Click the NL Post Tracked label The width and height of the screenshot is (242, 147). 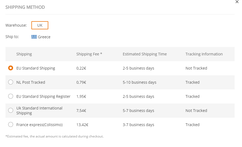31,82
